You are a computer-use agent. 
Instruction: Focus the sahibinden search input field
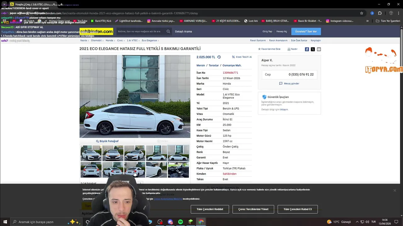(x=141, y=31)
